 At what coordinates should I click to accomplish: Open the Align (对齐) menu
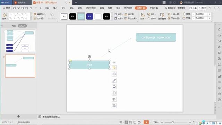point(143,16)
